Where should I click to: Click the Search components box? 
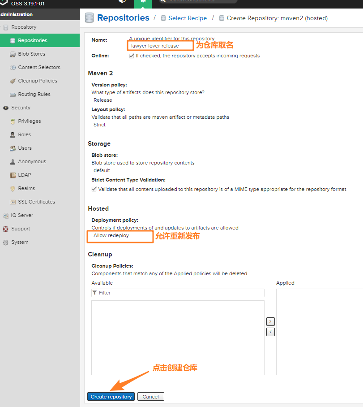coord(198,1)
